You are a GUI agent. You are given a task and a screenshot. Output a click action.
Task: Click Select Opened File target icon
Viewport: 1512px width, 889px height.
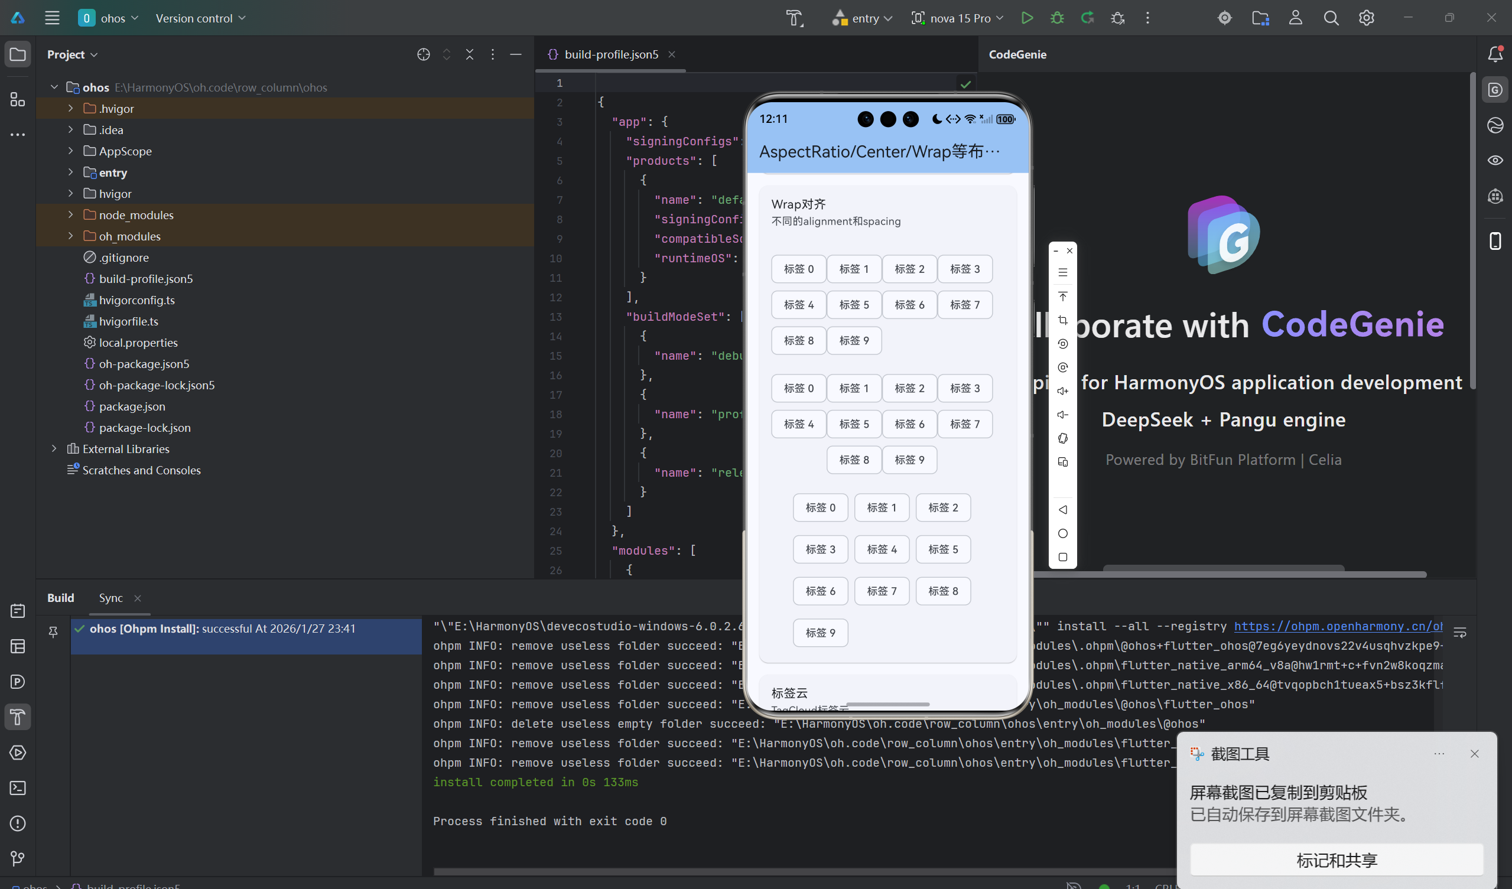coord(423,54)
